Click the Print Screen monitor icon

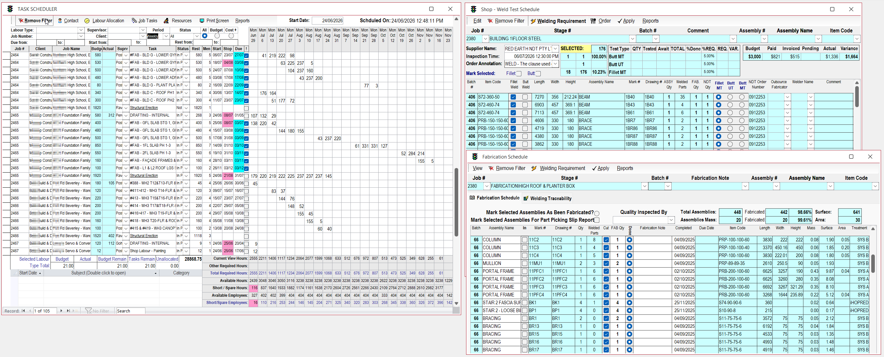202,21
